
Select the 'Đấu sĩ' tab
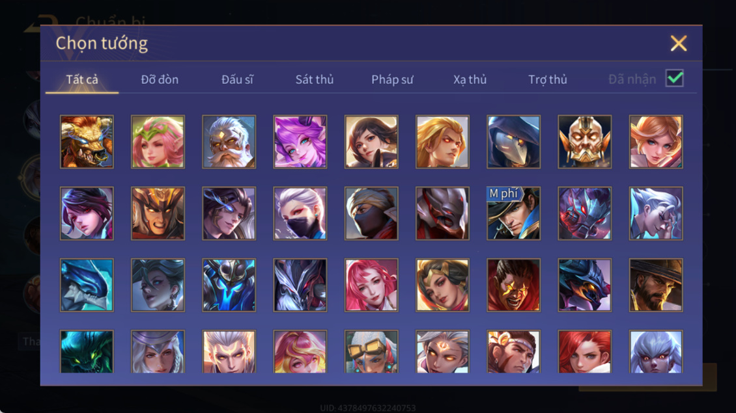point(237,80)
